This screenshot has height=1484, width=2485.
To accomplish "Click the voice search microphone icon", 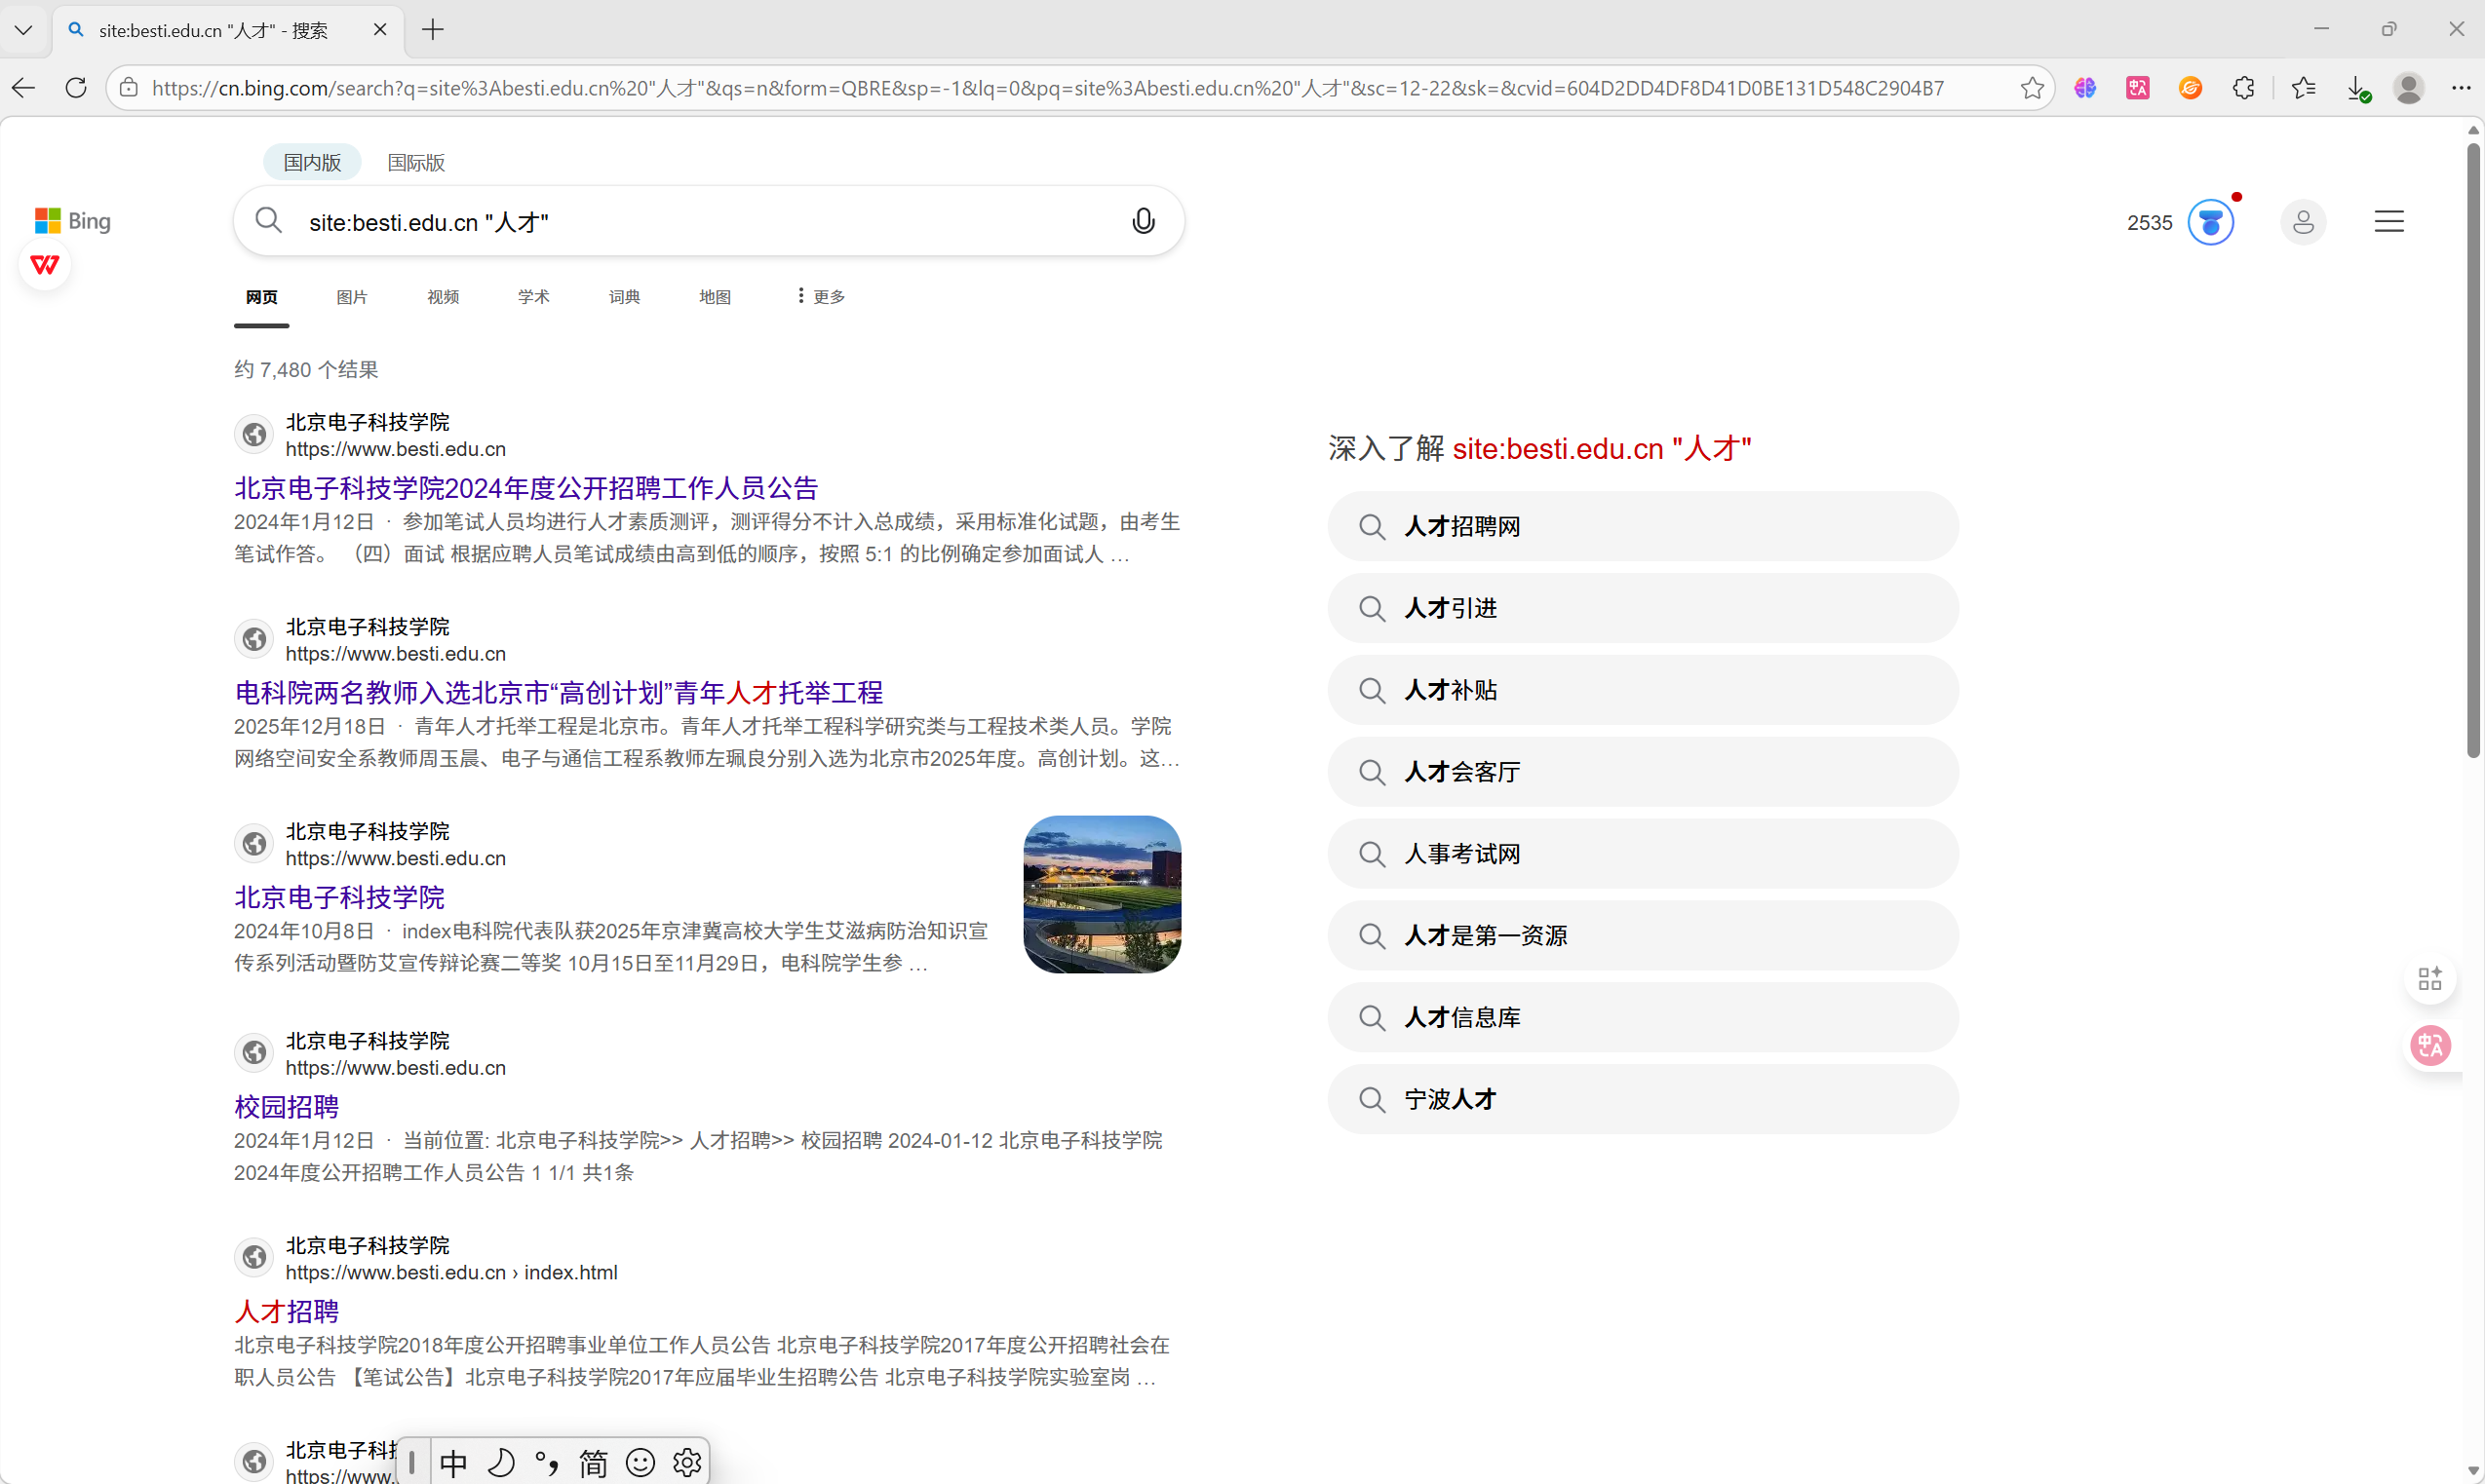I will point(1144,220).
